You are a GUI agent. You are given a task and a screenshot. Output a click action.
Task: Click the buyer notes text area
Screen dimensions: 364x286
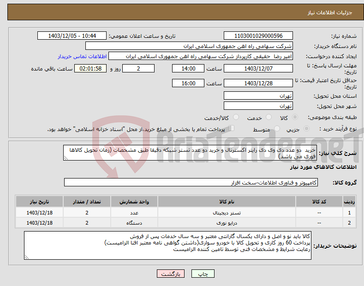(x=167, y=245)
